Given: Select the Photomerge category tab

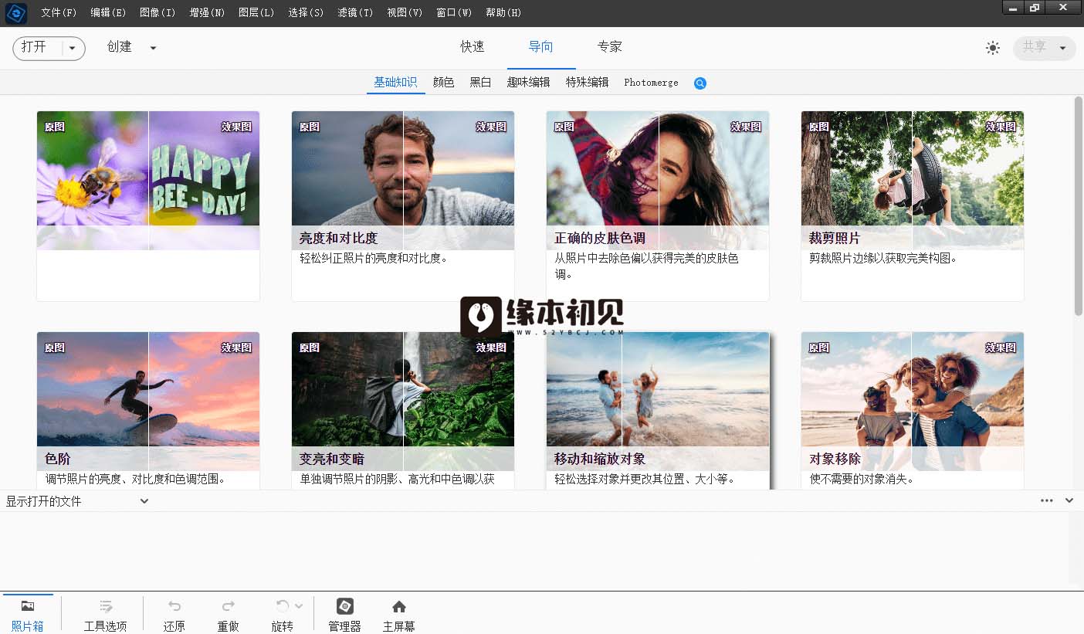Looking at the screenshot, I should 651,83.
